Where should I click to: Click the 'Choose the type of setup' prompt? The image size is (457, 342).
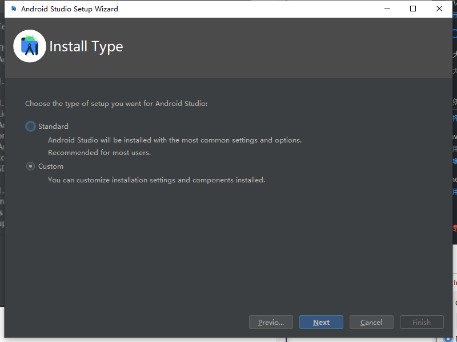pyautogui.click(x=116, y=104)
